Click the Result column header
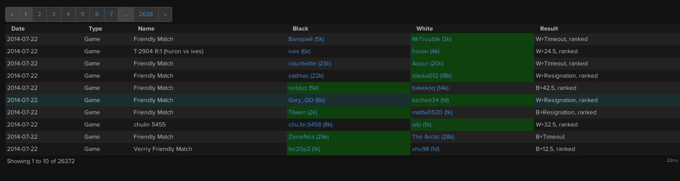This screenshot has height=181, width=680. [549, 29]
